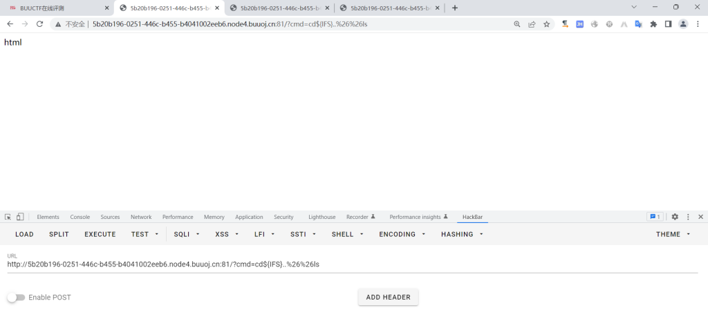
Task: Click the Google Translate extension icon
Action: pos(638,23)
